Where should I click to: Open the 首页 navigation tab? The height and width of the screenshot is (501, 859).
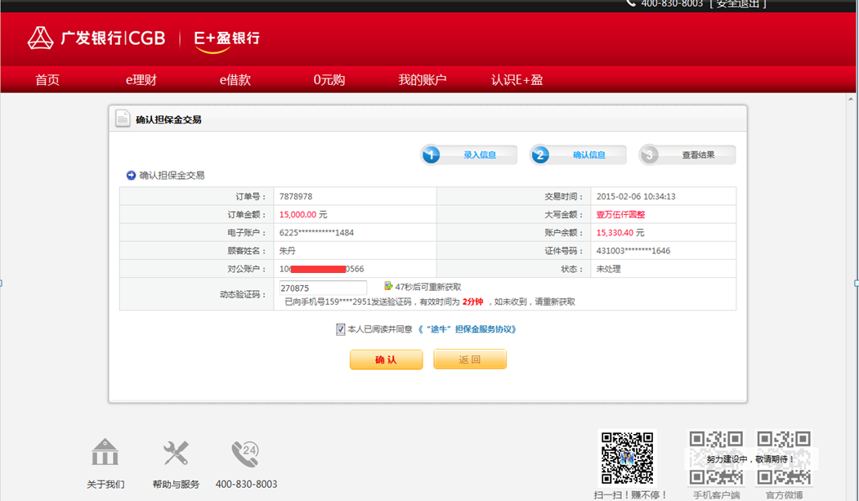click(x=47, y=80)
